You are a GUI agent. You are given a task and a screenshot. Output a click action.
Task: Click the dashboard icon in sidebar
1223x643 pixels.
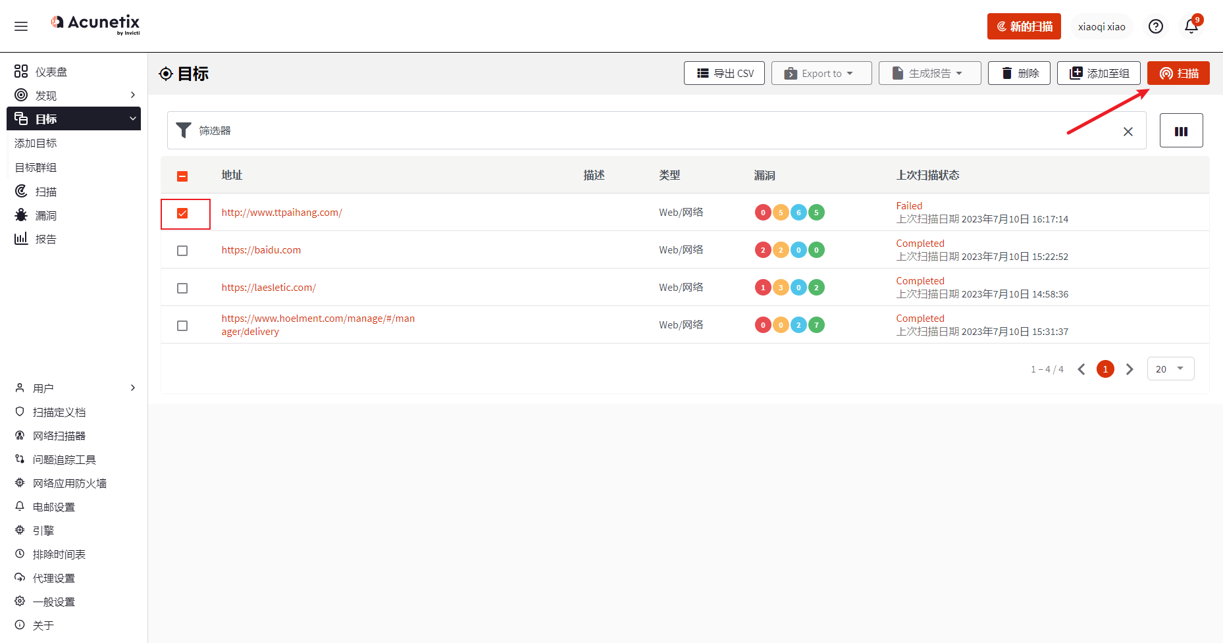click(21, 71)
